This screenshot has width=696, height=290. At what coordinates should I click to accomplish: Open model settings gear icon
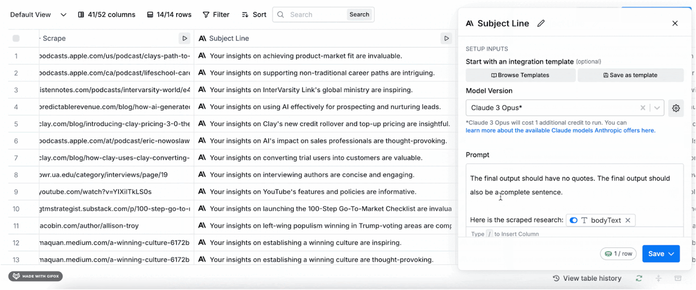[676, 108]
